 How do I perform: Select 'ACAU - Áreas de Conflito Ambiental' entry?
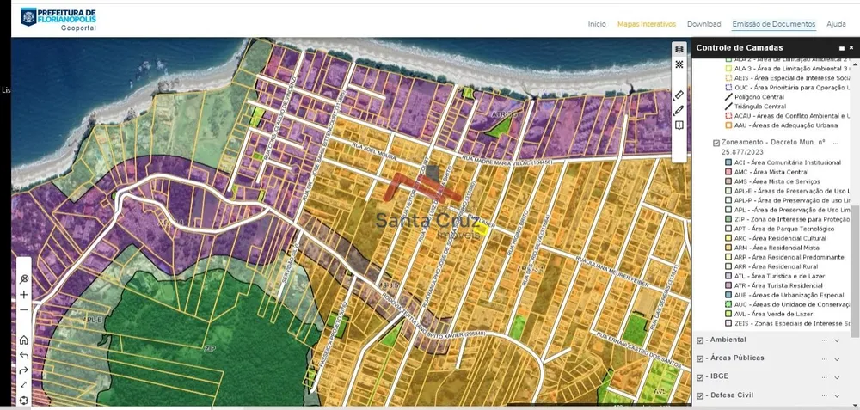click(x=792, y=116)
